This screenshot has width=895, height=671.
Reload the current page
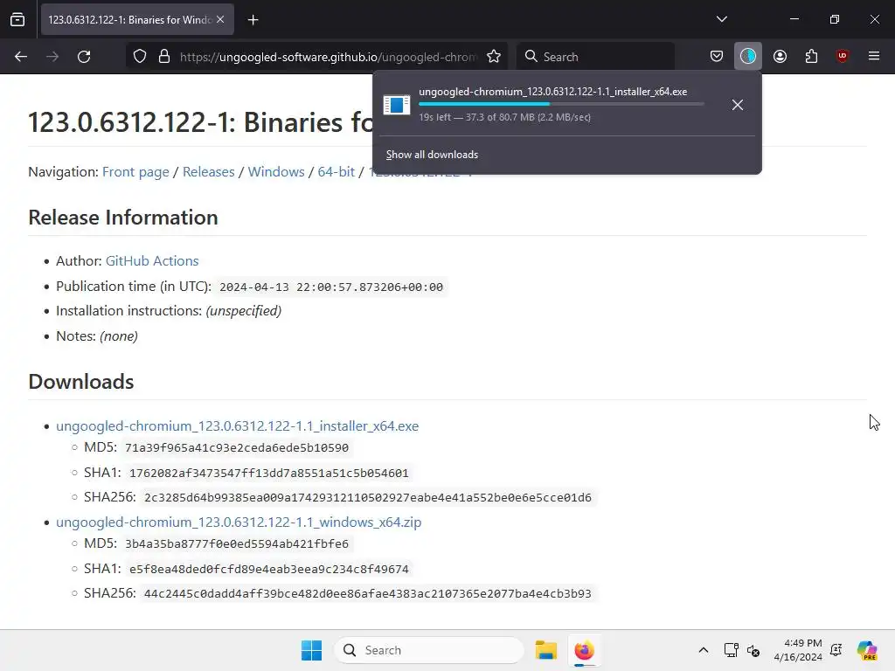click(x=84, y=57)
